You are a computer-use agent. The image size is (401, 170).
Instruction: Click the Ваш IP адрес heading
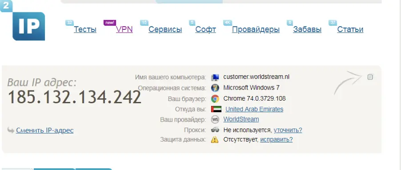point(42,82)
